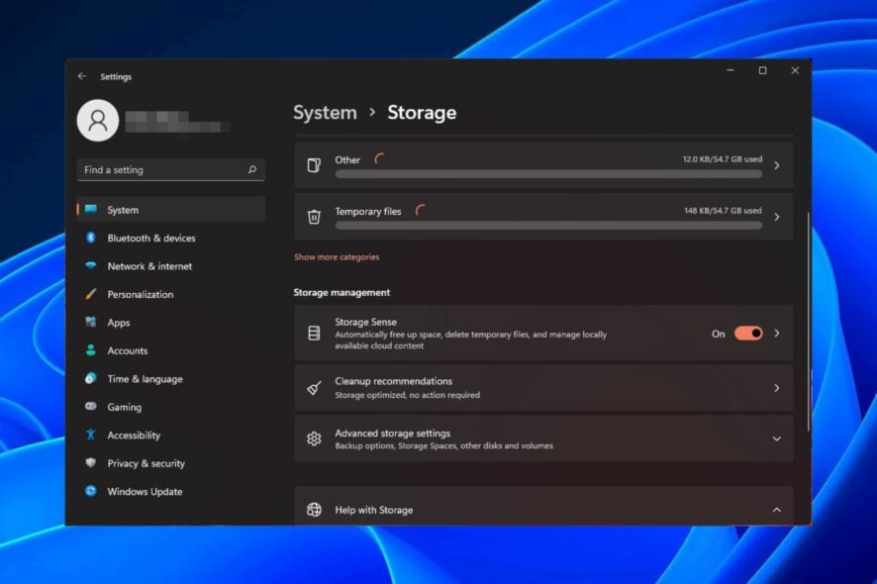Screen dimensions: 877x584
Task: Turn off the Storage Sense toggle
Action: (x=747, y=334)
